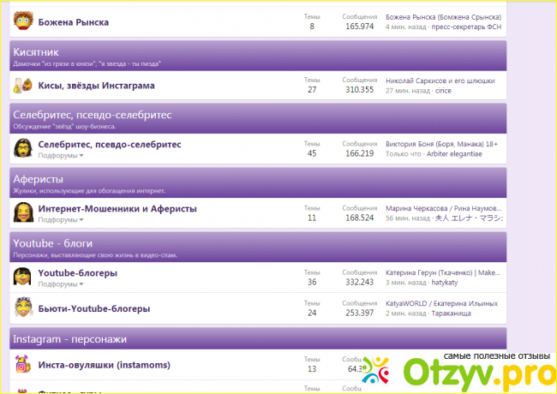The height and width of the screenshot is (394, 557).
Task: Open the Селебритес, псевдо-селебритес forum title link
Action: point(110,145)
